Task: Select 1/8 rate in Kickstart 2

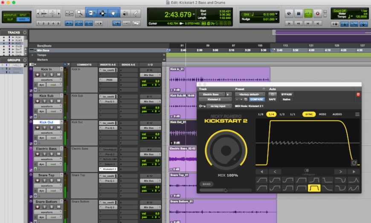Action: [261, 114]
